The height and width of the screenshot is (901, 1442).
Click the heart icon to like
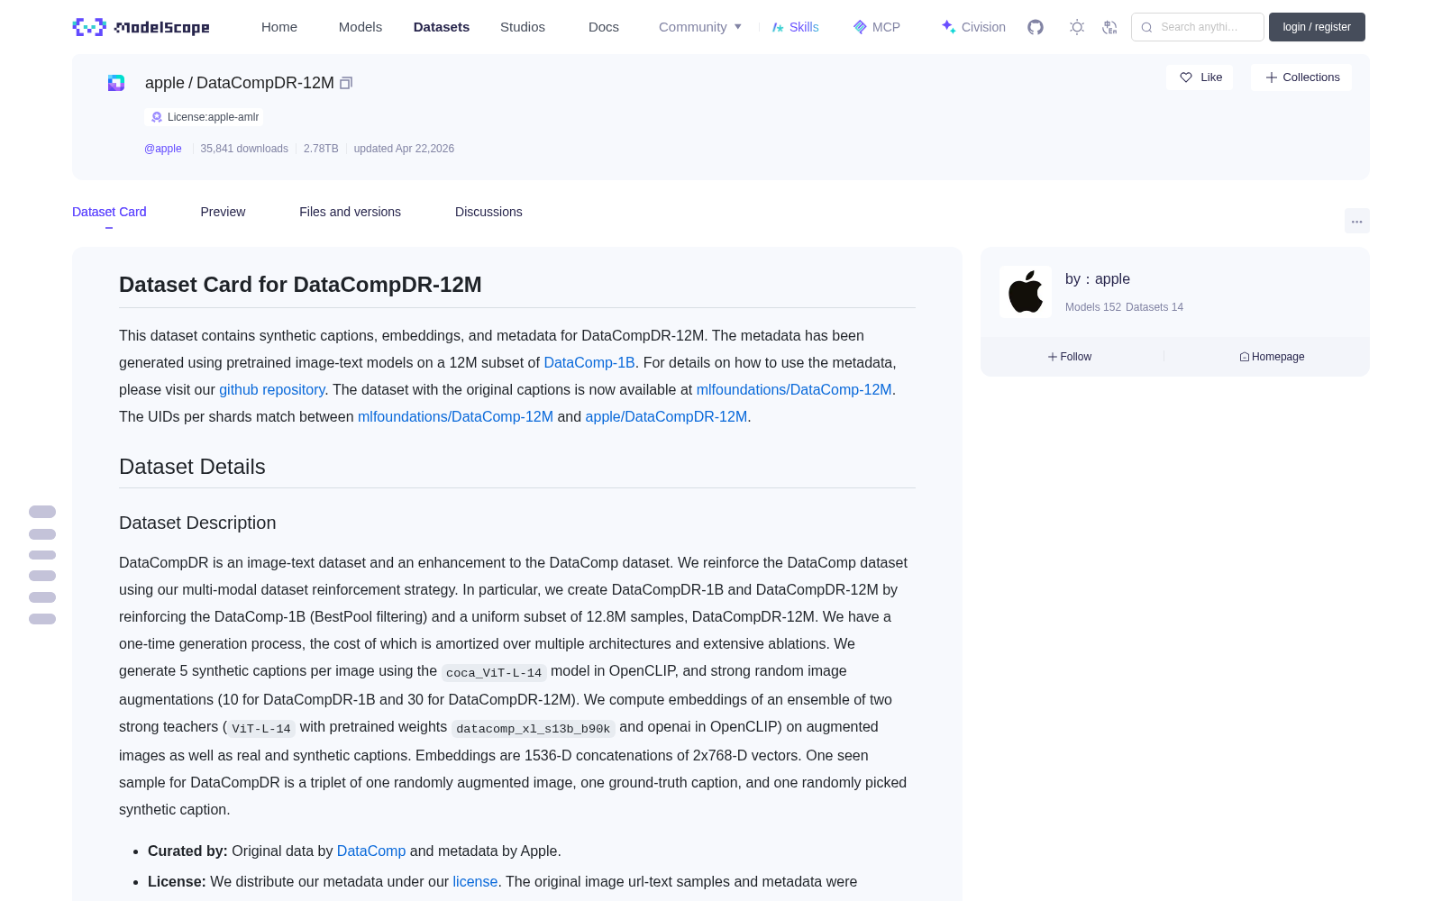(x=1186, y=77)
